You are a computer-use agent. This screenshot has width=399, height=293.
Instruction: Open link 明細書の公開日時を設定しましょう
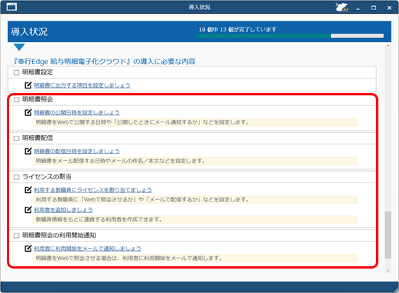76,112
